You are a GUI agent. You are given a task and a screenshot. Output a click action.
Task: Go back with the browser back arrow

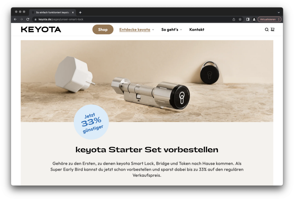click(x=16, y=19)
